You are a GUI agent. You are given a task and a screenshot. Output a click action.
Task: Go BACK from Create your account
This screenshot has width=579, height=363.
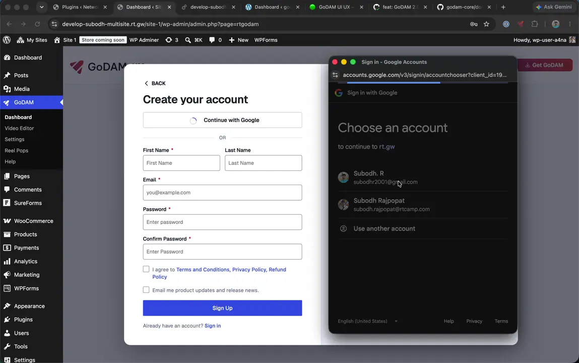coord(155,84)
